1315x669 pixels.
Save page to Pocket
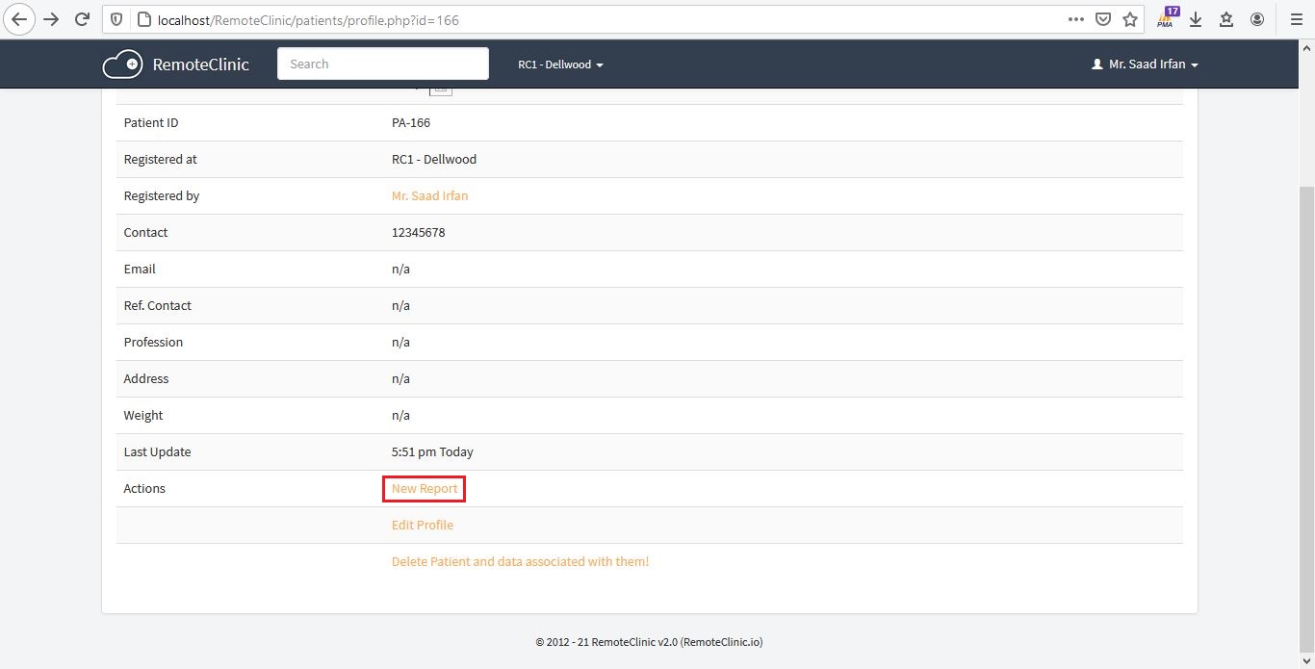pos(1103,19)
